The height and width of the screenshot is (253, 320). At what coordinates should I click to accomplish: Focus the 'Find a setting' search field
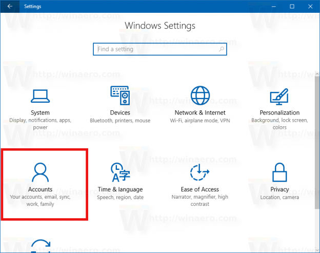click(154, 49)
